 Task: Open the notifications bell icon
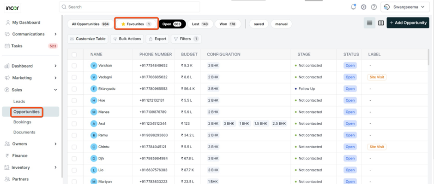(353, 7)
